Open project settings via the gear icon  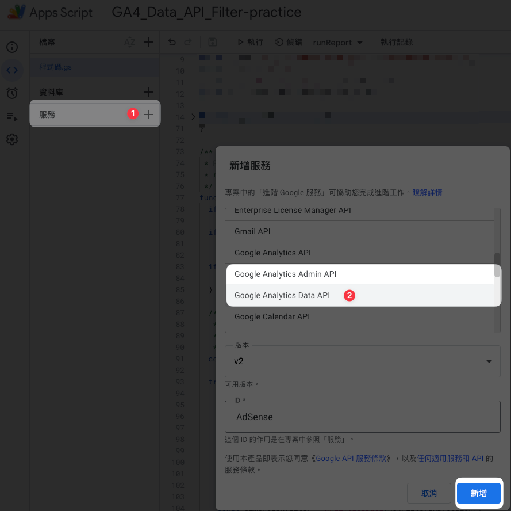coord(12,139)
